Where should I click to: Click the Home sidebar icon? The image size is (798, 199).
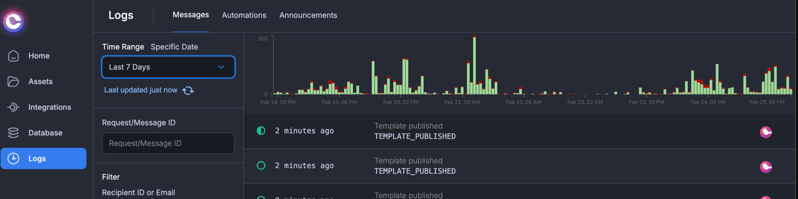click(13, 56)
